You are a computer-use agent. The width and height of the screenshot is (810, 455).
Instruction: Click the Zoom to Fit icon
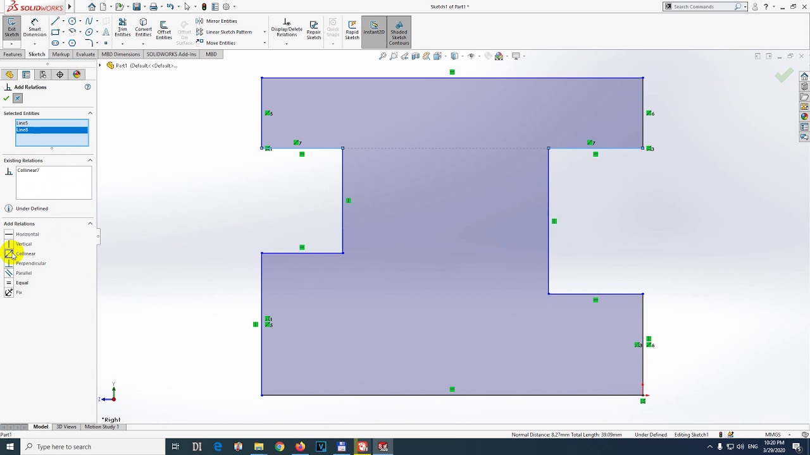click(x=382, y=56)
